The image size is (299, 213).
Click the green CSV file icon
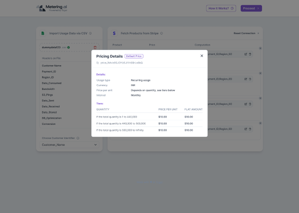pyautogui.click(x=43, y=33)
